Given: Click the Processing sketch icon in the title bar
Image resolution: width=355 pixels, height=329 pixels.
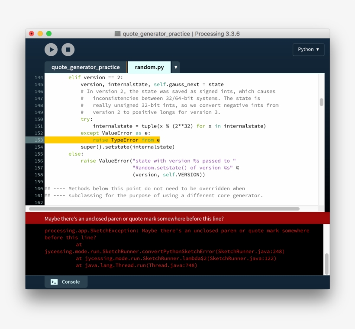Looking at the screenshot, I should point(117,33).
